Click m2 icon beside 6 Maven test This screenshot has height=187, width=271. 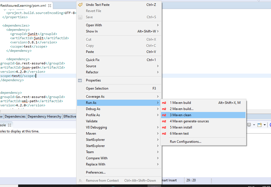tap(164, 134)
